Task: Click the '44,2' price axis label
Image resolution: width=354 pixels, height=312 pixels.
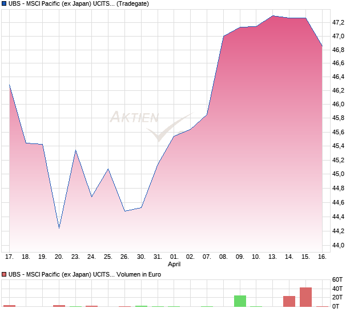Action: pos(338,231)
